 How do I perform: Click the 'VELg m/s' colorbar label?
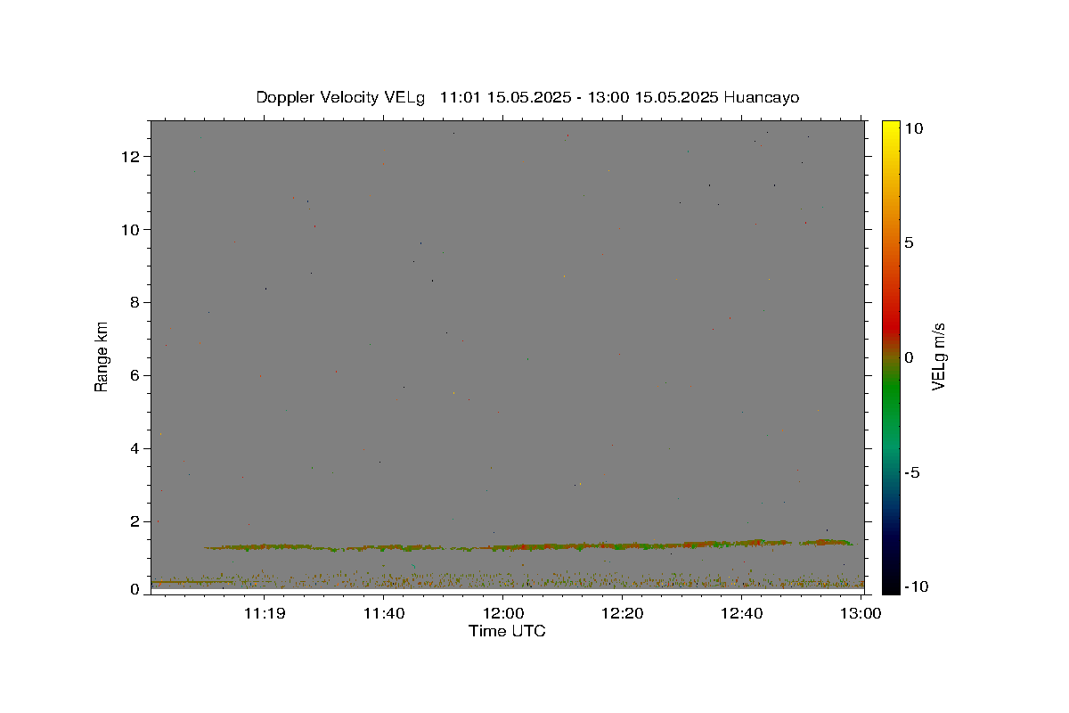(938, 356)
